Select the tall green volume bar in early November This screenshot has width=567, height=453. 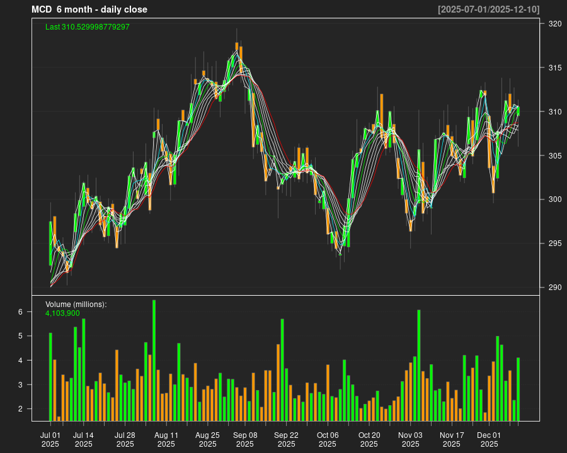418,365
